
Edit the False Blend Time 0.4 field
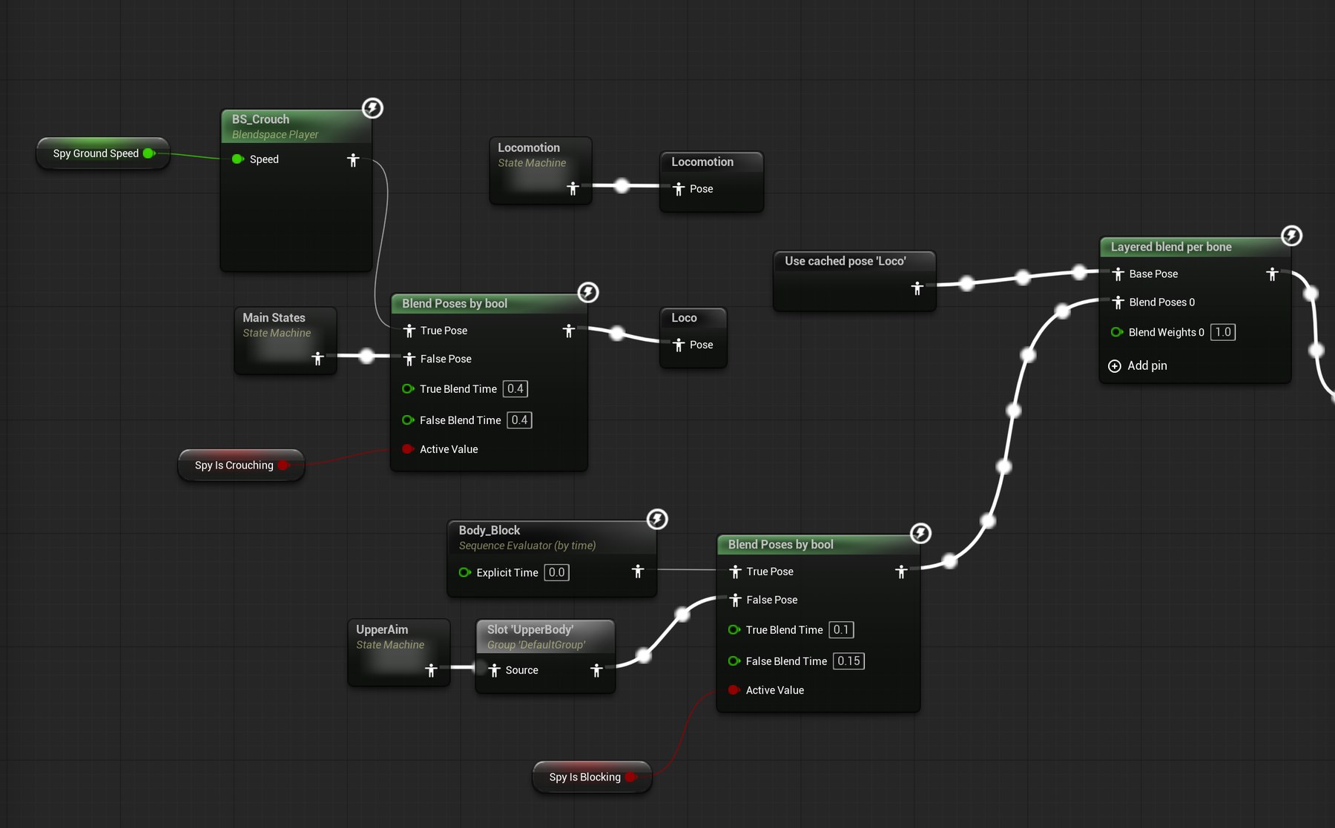click(519, 420)
